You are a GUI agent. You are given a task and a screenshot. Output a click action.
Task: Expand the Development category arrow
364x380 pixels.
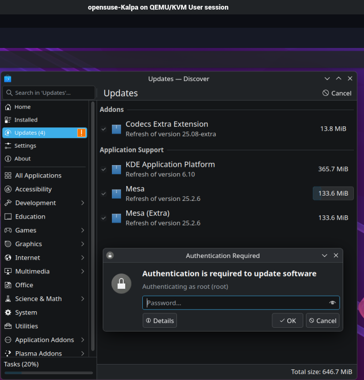pyautogui.click(x=83, y=203)
